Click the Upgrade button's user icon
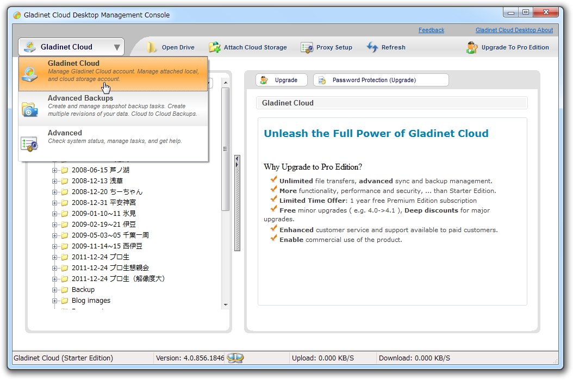Viewport: 573px width, 380px height. pyautogui.click(x=264, y=80)
